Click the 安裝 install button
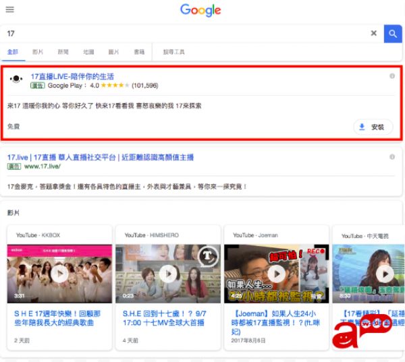 point(373,127)
